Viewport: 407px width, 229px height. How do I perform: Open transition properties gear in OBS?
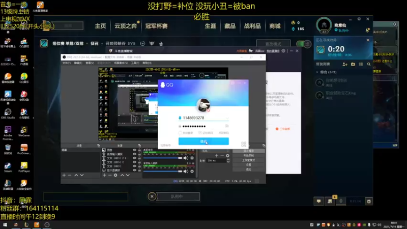coord(227,156)
